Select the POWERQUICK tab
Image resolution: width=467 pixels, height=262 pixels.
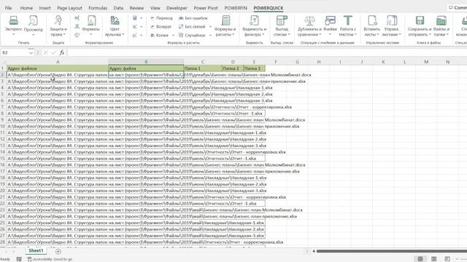[x=269, y=8]
